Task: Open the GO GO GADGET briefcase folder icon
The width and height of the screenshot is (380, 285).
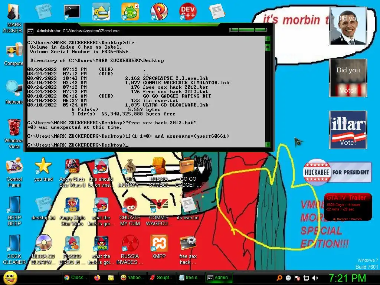Action: [188, 173]
